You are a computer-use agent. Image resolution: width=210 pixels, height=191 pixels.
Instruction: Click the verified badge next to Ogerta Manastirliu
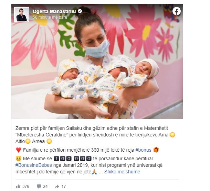point(80,11)
